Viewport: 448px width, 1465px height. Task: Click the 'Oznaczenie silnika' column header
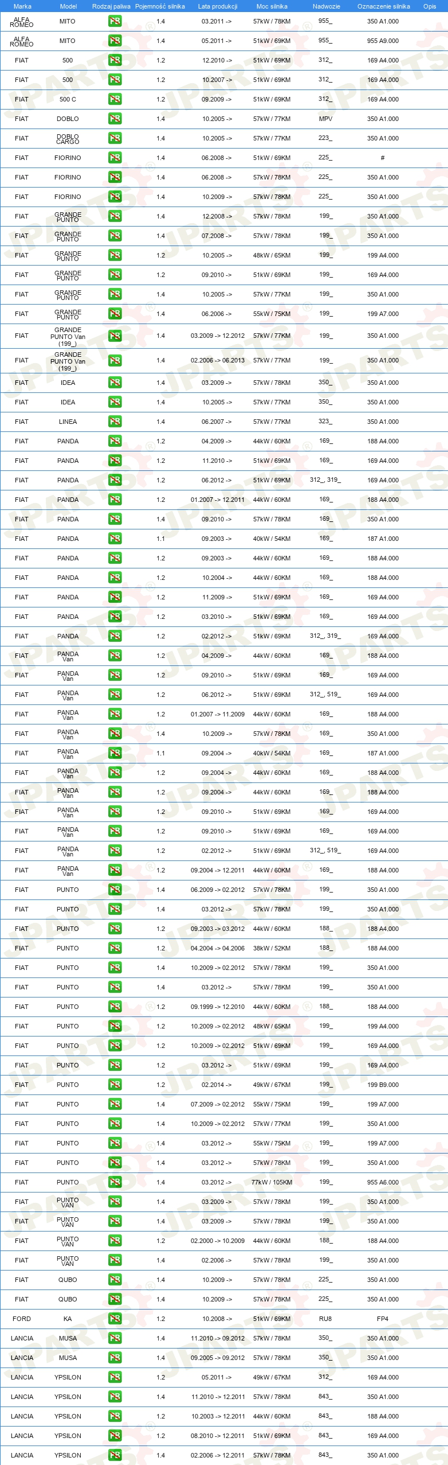coord(384,6)
